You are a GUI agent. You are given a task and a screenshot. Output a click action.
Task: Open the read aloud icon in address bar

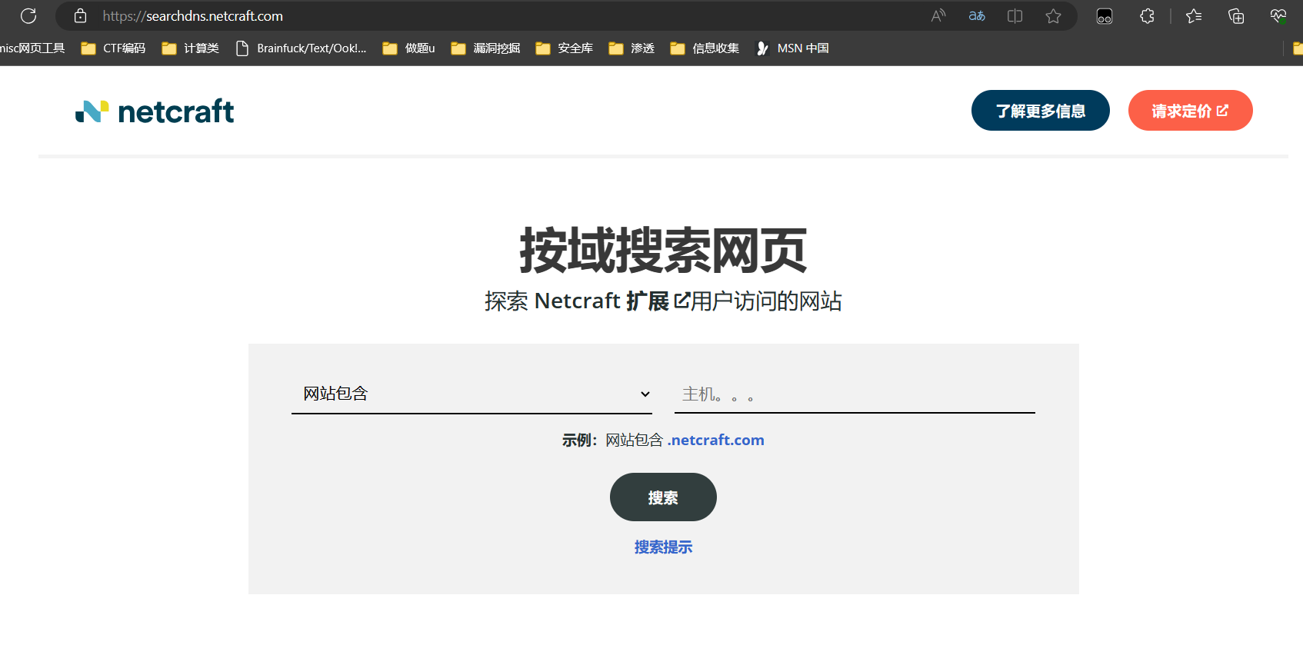tap(938, 16)
